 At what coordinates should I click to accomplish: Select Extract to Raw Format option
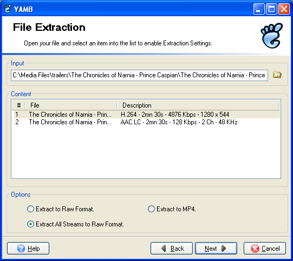tap(30, 209)
